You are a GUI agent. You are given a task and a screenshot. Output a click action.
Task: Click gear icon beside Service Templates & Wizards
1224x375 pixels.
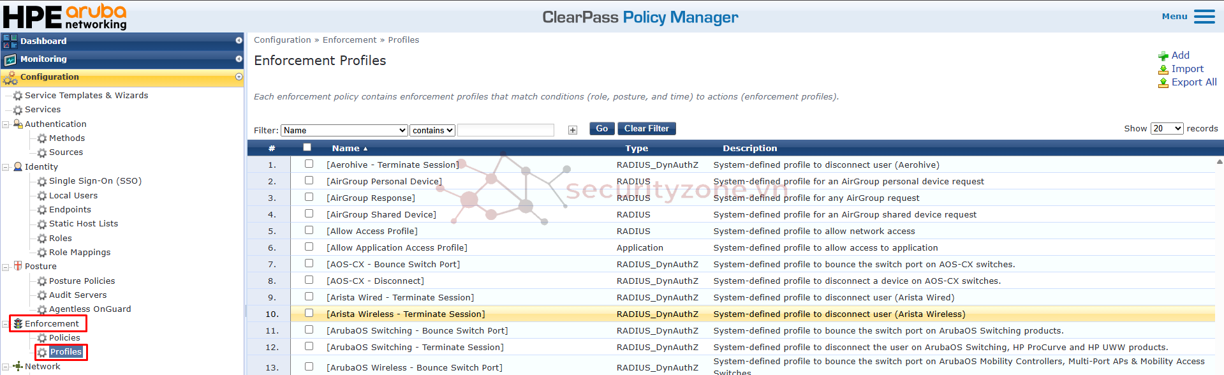[18, 96]
